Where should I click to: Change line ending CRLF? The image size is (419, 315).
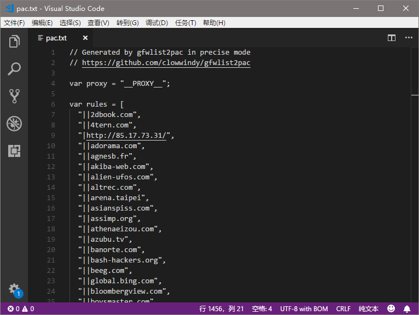343,309
